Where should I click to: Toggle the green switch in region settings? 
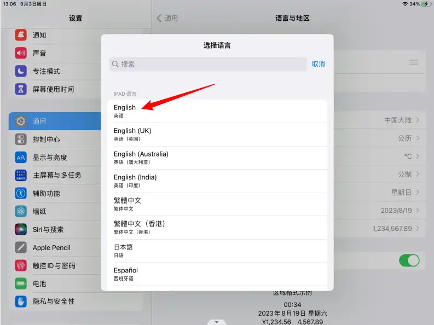(x=409, y=260)
